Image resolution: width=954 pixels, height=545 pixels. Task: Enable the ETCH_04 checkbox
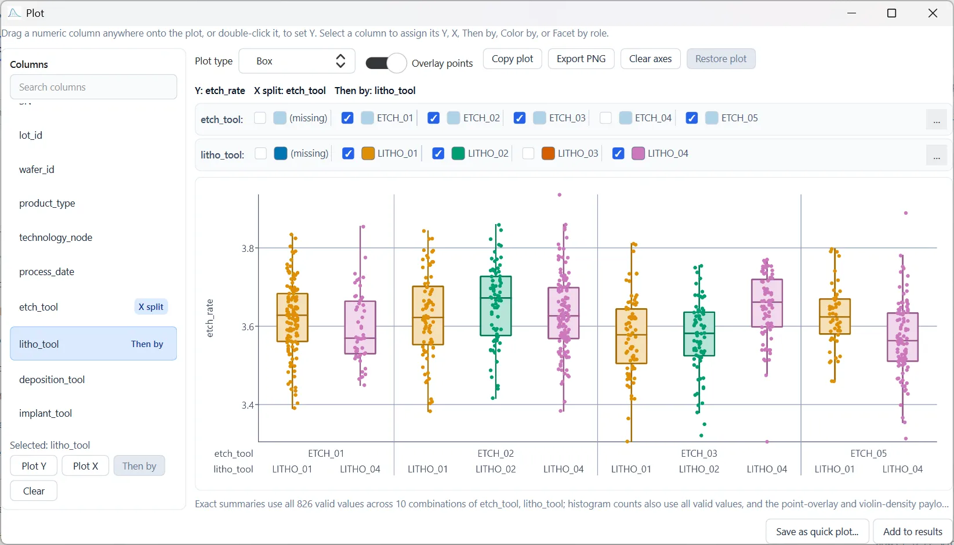coord(605,118)
